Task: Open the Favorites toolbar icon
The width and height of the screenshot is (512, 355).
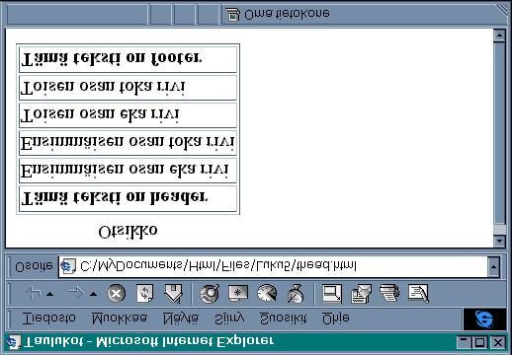Action: 238,293
